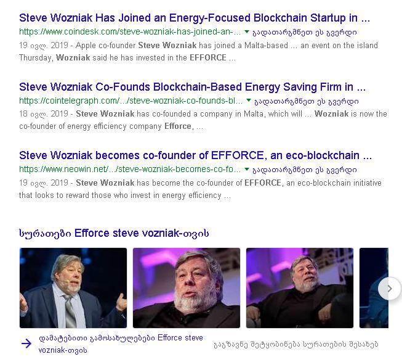Click the next arrow on the image carousel

[x=390, y=289]
